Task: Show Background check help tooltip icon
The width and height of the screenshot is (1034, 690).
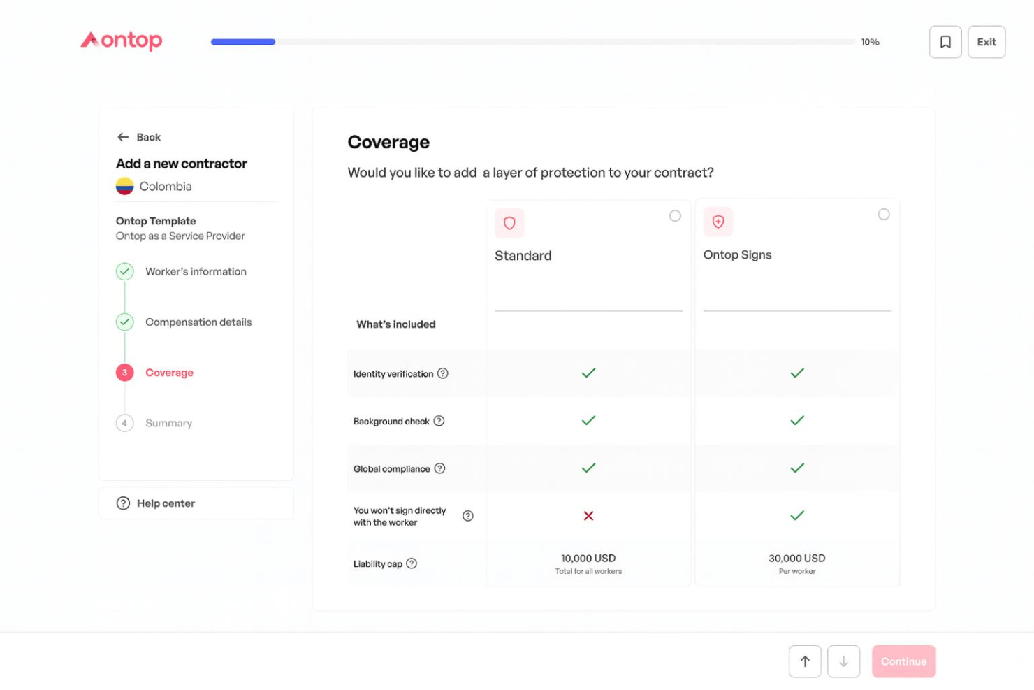Action: (439, 421)
